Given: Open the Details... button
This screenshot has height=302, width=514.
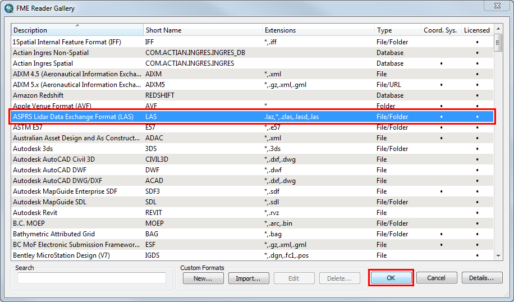Looking at the screenshot, I should 482,278.
